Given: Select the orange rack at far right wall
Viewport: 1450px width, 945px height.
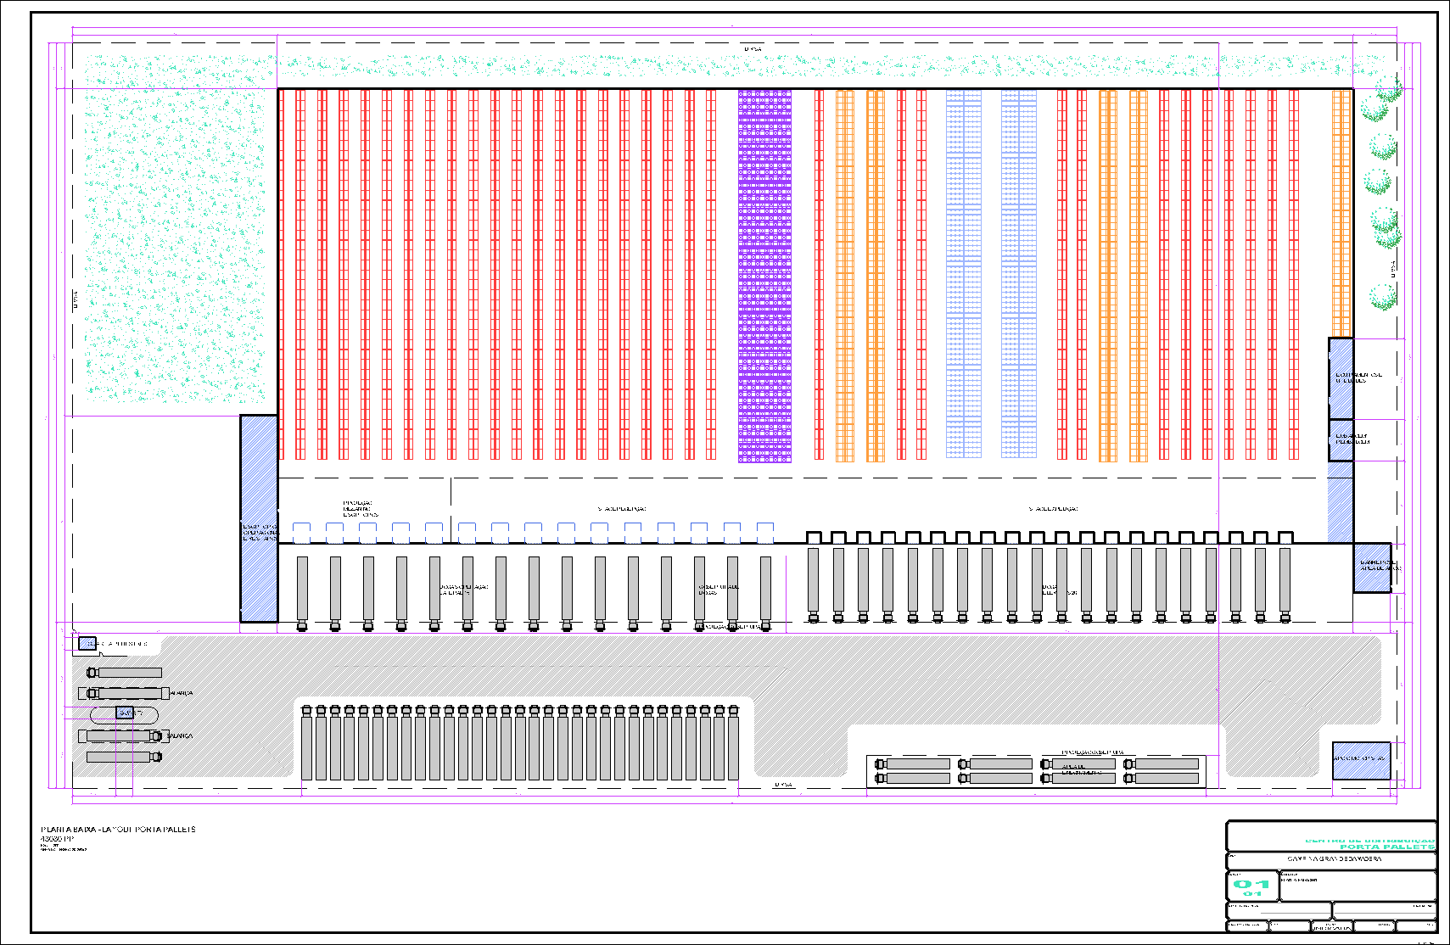Looking at the screenshot, I should point(1341,212).
